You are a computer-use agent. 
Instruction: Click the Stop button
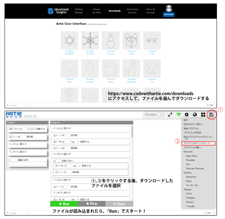92,204
